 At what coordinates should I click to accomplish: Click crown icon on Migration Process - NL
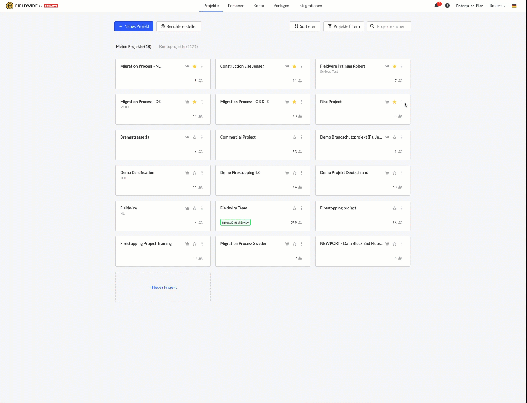[x=187, y=66]
